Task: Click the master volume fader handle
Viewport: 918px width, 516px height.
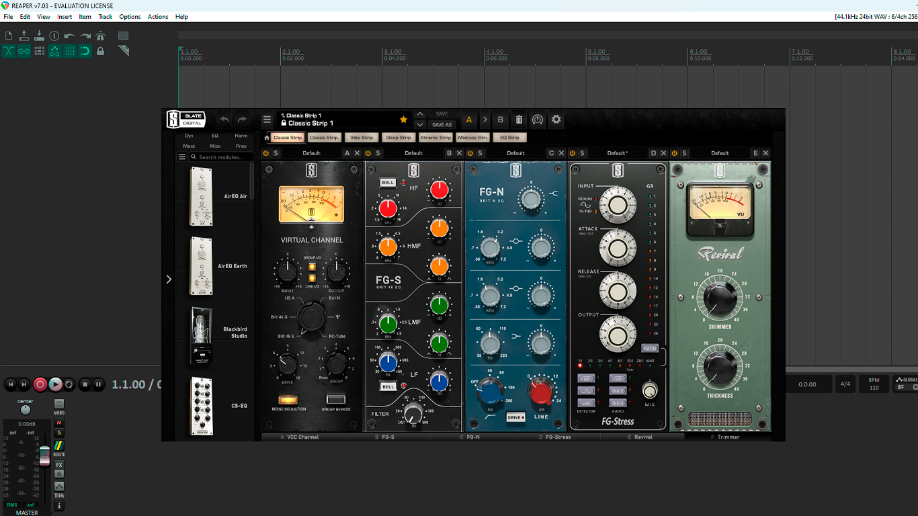Action: [x=44, y=456]
